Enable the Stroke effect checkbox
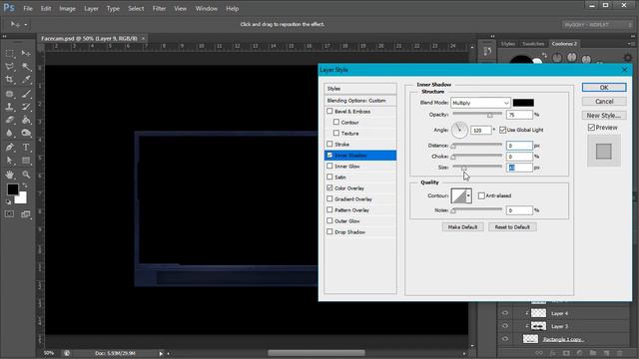 click(329, 144)
